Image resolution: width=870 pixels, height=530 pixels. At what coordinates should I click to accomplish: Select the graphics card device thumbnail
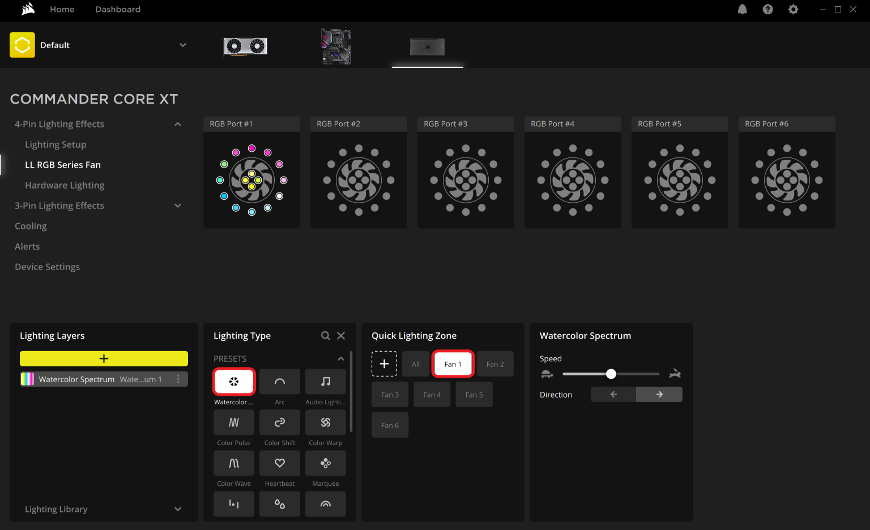click(x=245, y=46)
